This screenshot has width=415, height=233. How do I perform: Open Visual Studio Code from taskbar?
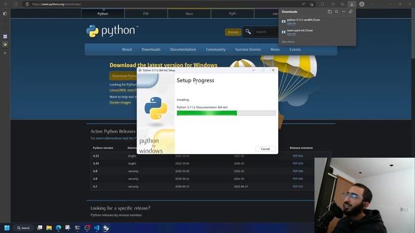click(97, 228)
